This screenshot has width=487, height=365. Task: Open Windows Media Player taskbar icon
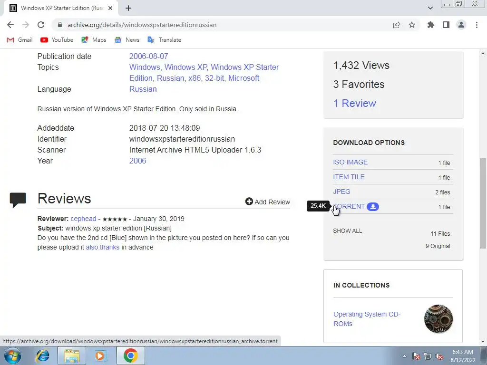tap(100, 355)
